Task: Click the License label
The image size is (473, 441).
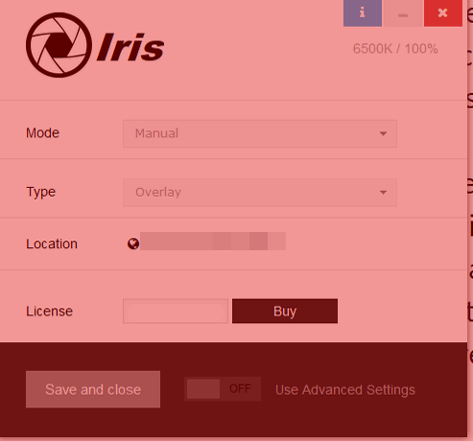Action: (x=49, y=311)
